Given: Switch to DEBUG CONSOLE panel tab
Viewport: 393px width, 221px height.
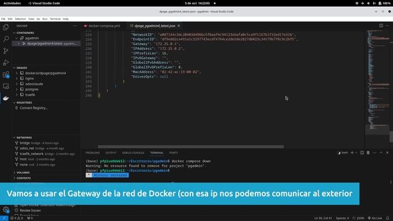Looking at the screenshot, I should click(133, 153).
